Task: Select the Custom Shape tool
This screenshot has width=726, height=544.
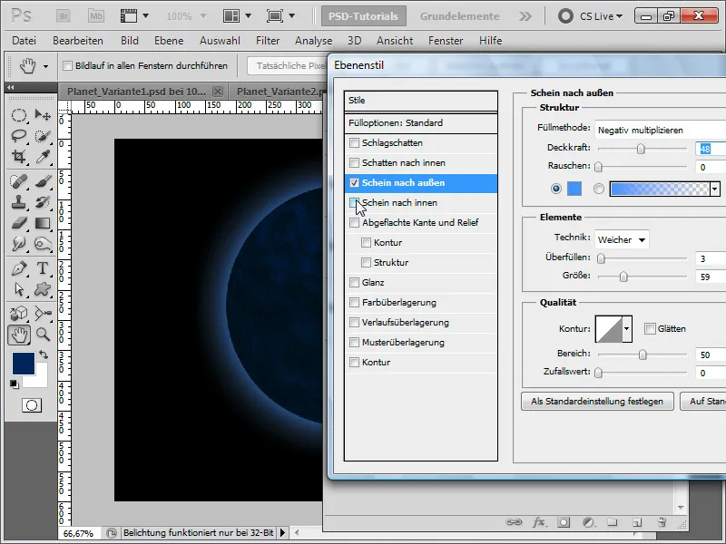Action: [43, 289]
